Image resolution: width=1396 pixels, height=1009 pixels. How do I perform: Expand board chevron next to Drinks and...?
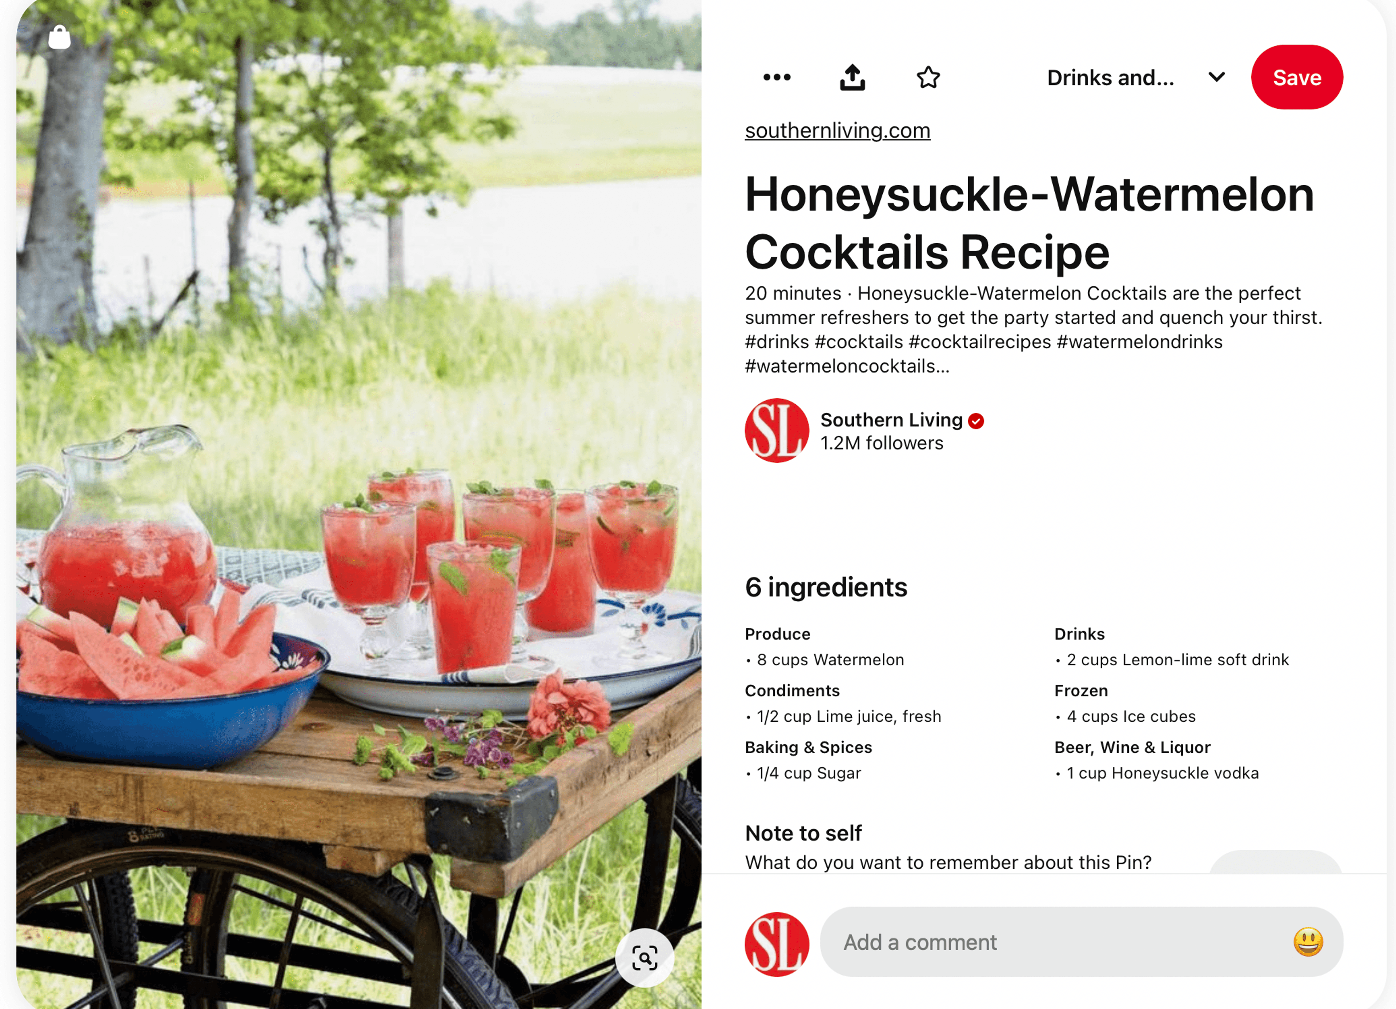pyautogui.click(x=1216, y=77)
